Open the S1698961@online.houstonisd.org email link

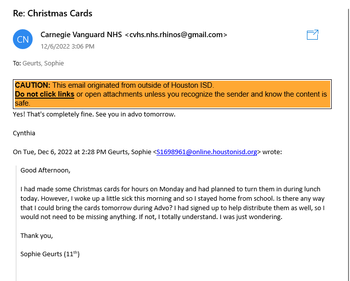206,152
